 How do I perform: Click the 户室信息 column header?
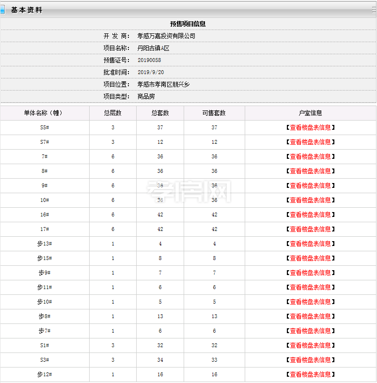point(310,113)
